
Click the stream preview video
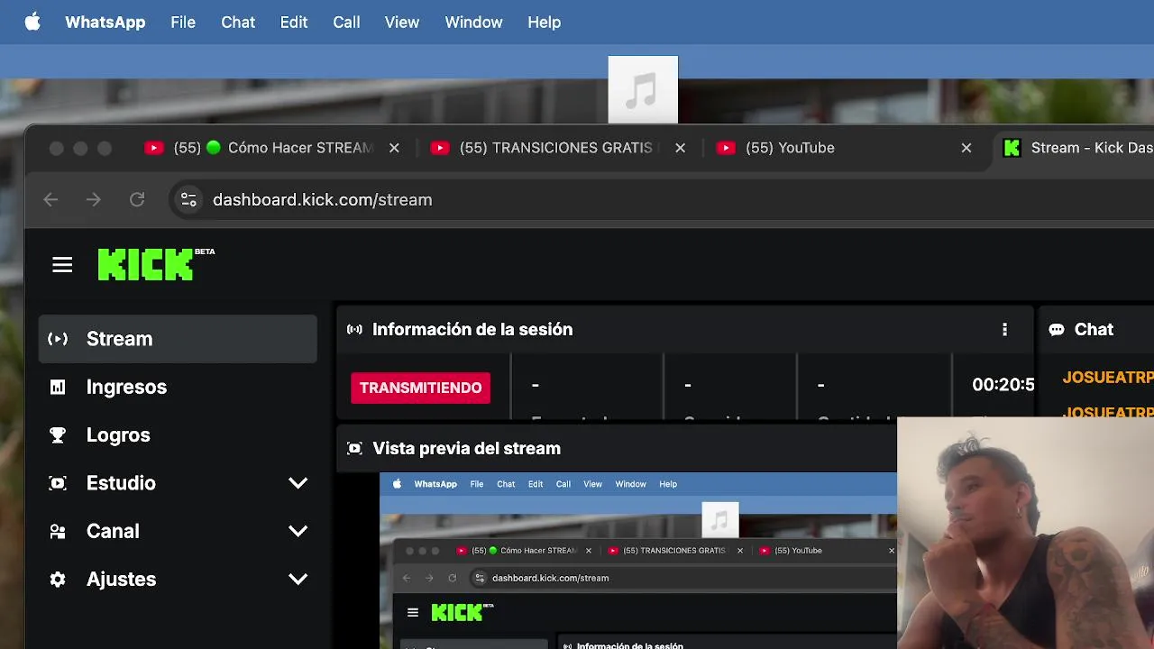coord(638,561)
